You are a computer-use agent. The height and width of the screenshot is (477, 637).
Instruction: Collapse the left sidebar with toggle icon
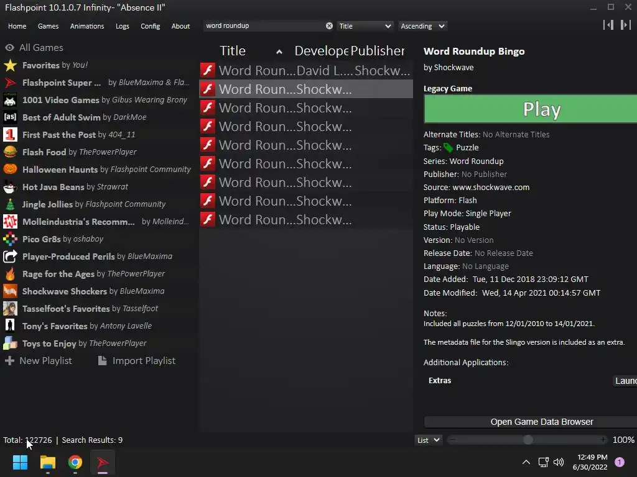pos(608,25)
